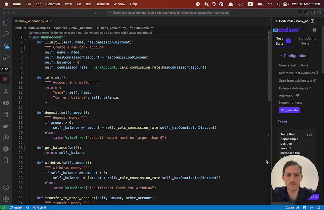Open Wi-Fi menu bar icon

click(x=270, y=4)
